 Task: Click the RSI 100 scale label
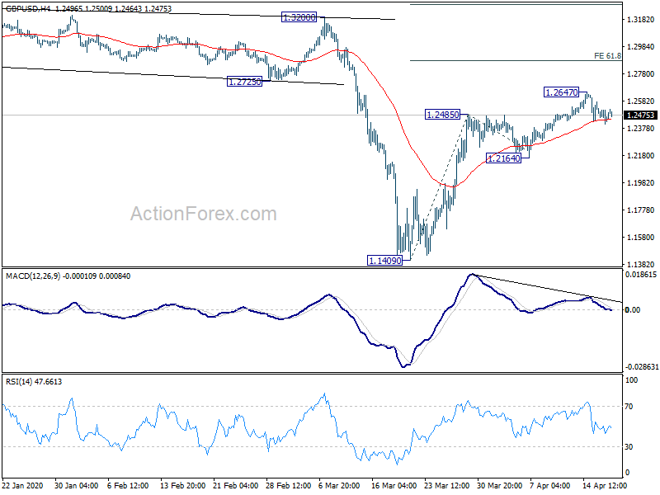coord(632,380)
